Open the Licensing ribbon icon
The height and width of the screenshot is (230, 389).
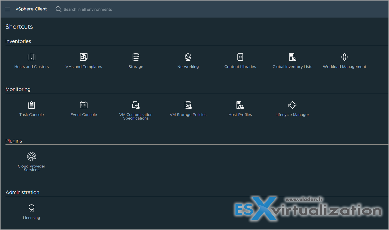[x=32, y=208]
